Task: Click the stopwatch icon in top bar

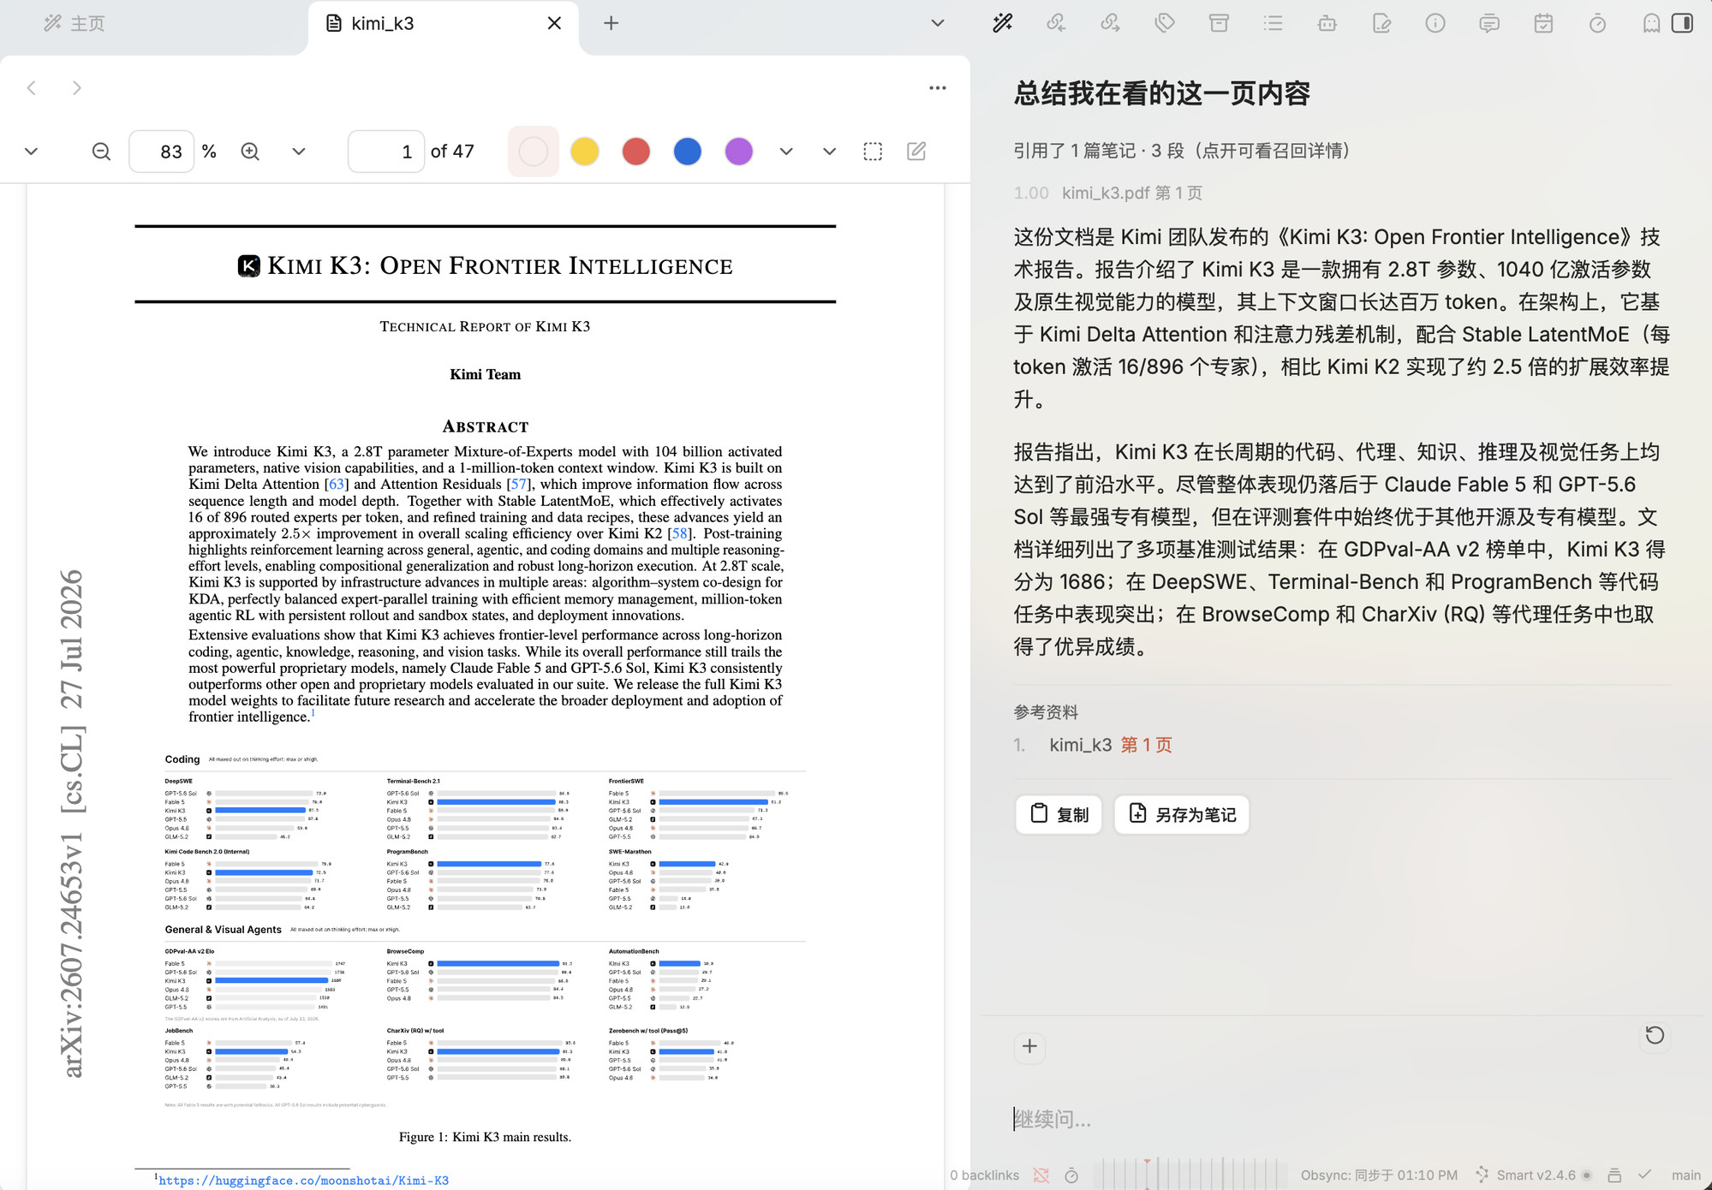Action: [x=1597, y=23]
